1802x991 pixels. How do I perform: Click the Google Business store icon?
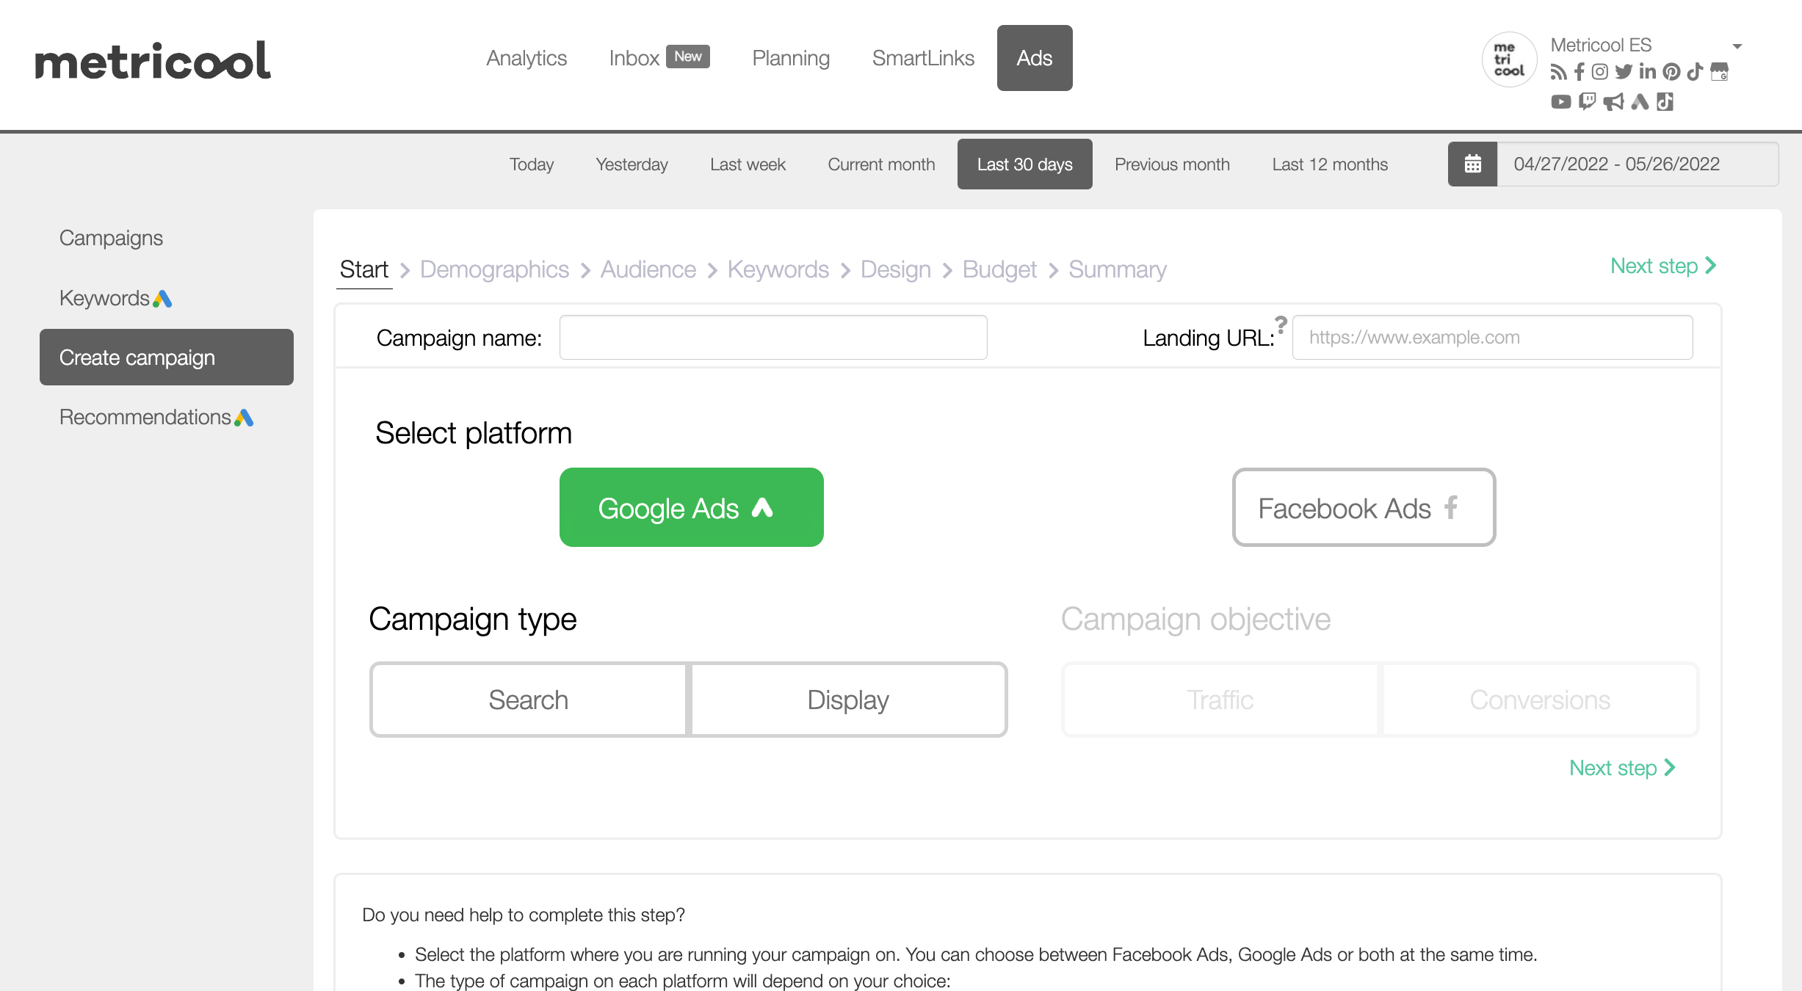[x=1720, y=72]
